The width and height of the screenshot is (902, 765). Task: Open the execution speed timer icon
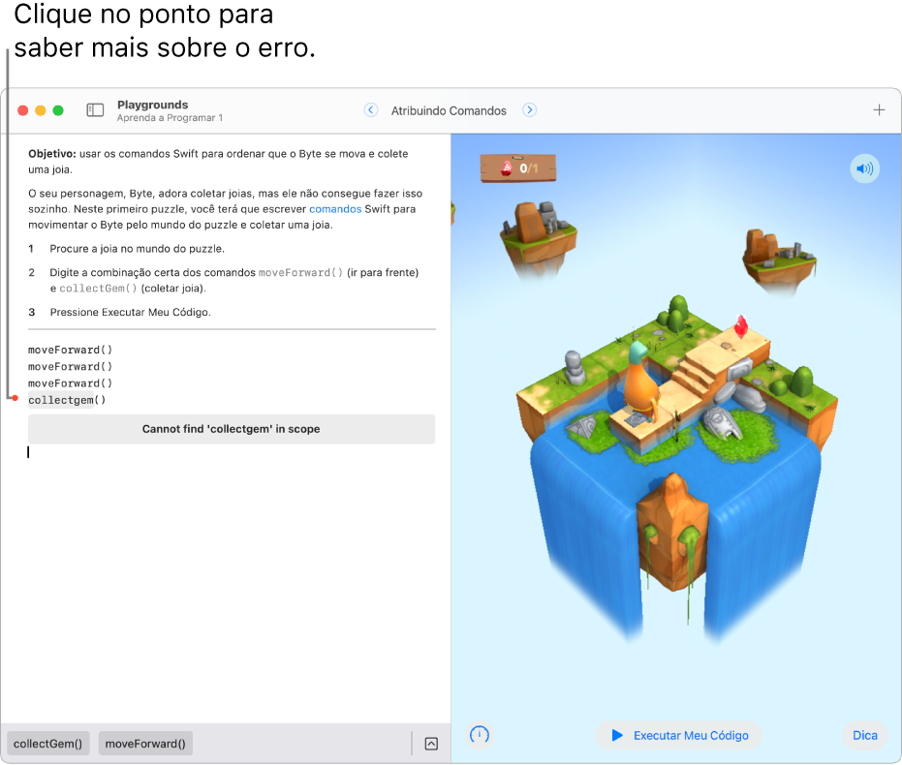pos(480,735)
